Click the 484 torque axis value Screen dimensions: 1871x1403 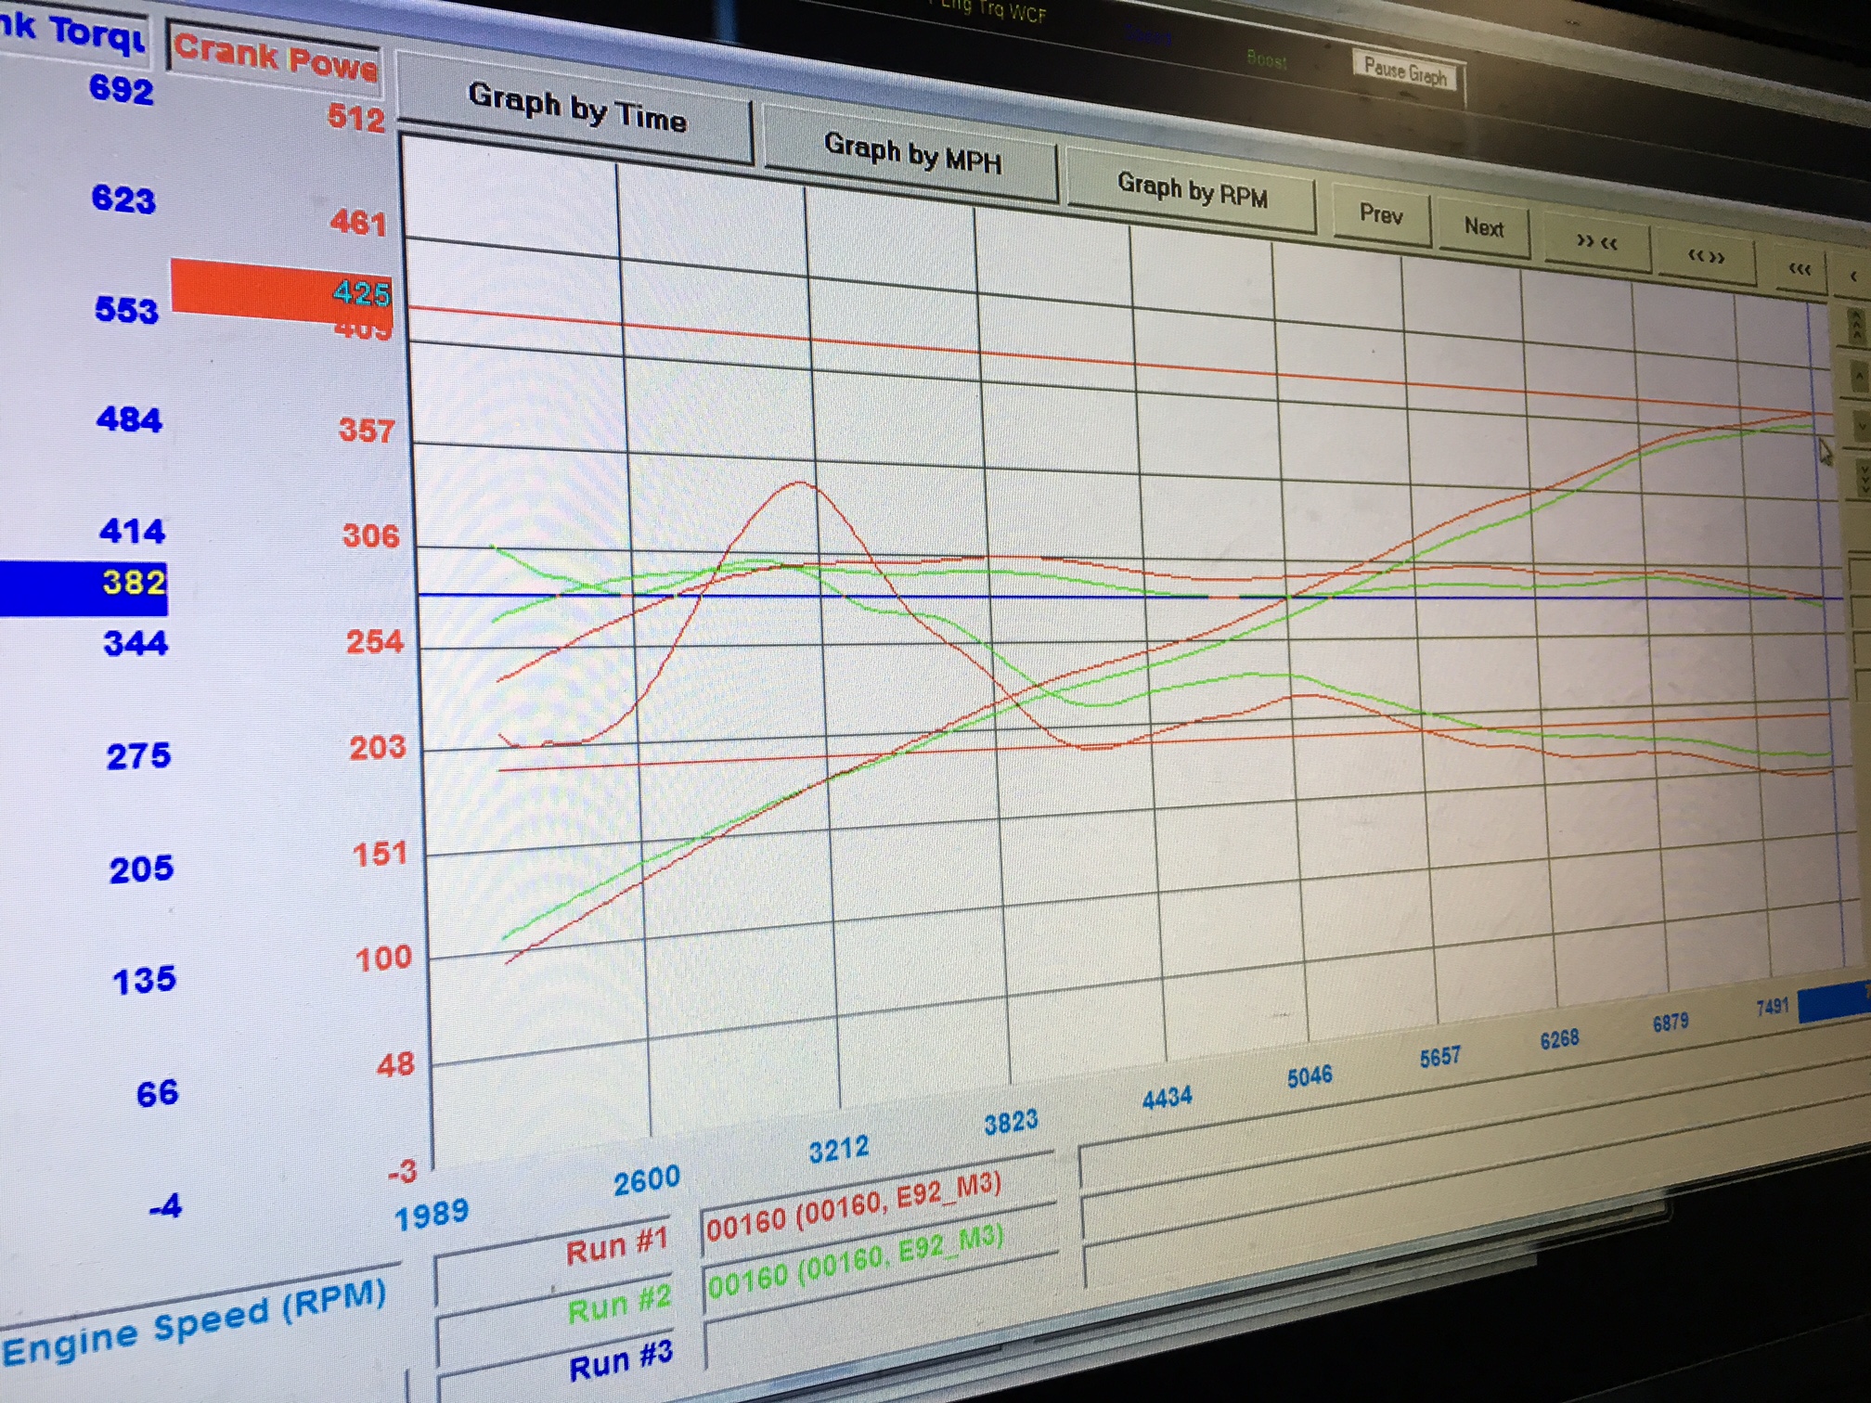[129, 419]
